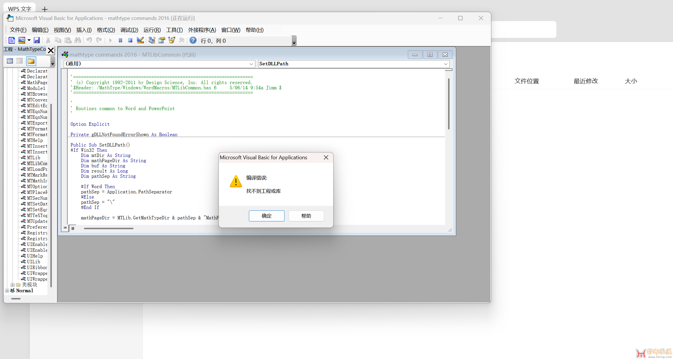Click the View Microsoft Word toolbar icon

(12, 40)
